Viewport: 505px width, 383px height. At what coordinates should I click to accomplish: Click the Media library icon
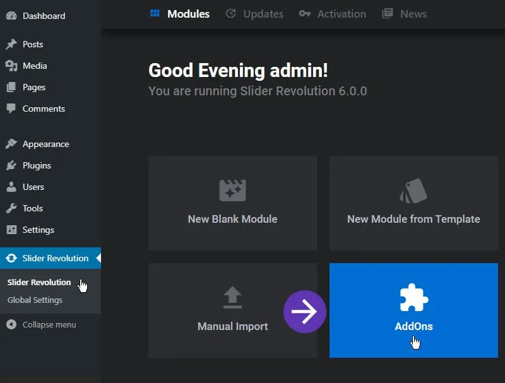tap(11, 66)
